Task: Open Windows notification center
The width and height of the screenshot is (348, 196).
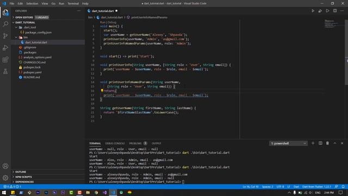Action: click(341, 192)
